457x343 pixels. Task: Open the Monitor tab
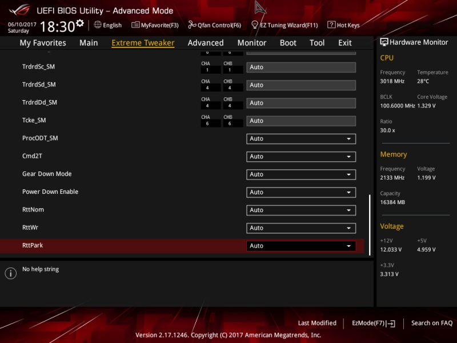(x=252, y=43)
